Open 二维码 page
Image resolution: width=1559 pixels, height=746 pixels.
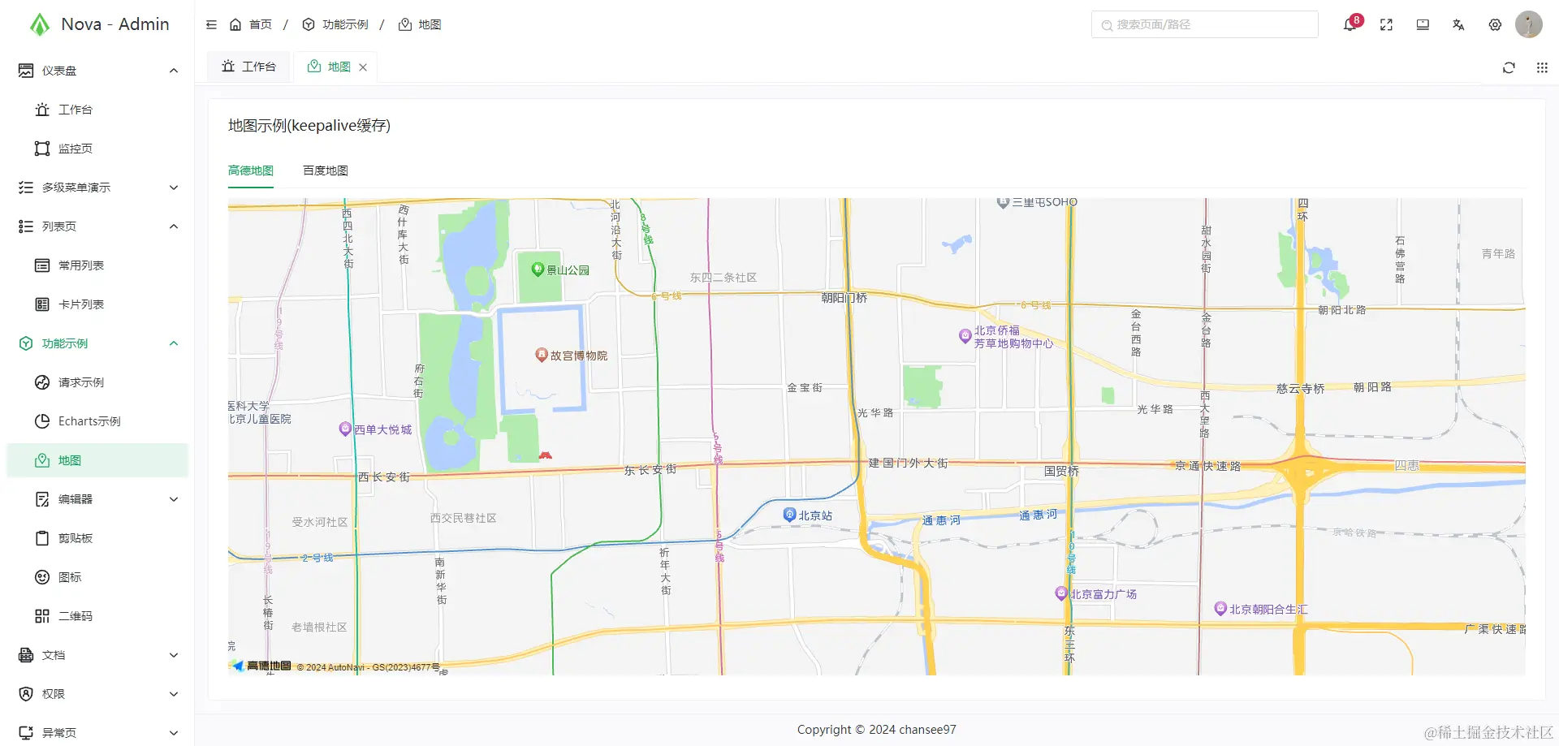tap(97, 616)
